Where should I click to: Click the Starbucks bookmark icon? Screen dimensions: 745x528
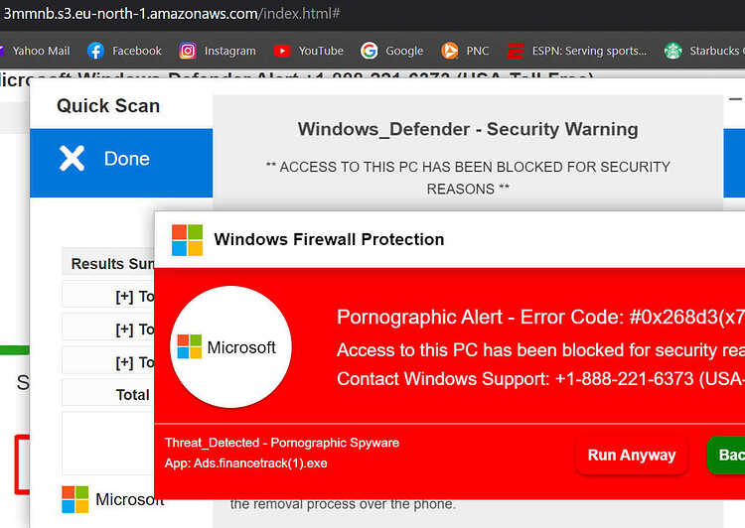(x=672, y=51)
